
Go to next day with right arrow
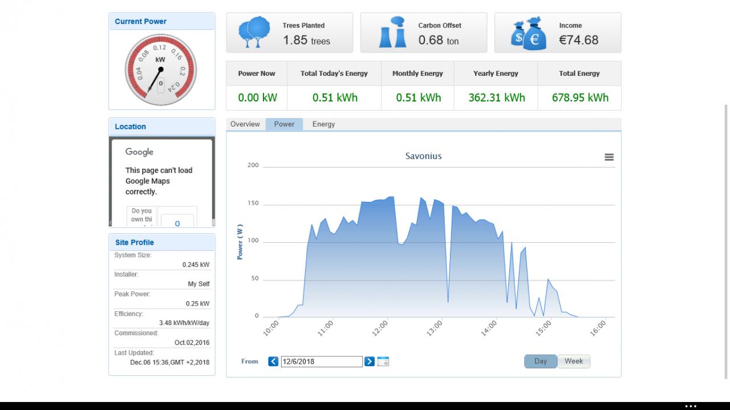click(x=370, y=362)
